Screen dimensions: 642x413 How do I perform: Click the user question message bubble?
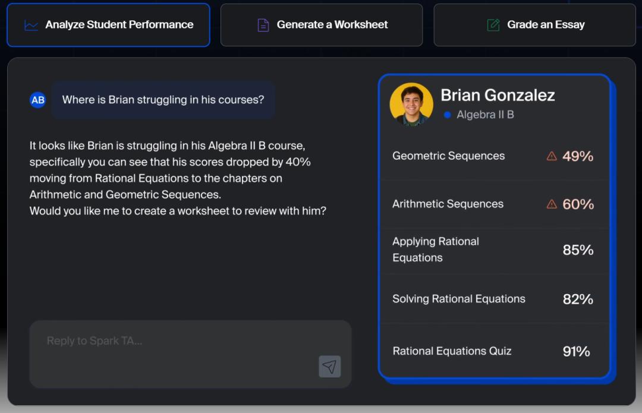[163, 100]
